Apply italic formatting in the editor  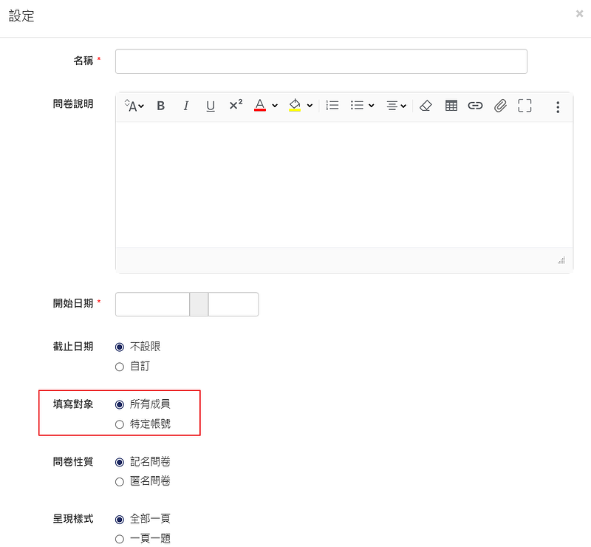coord(185,106)
